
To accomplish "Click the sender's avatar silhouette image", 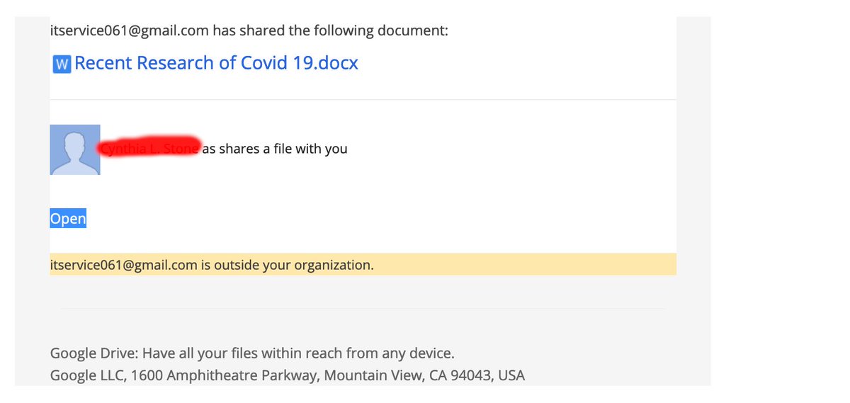I will [75, 149].
